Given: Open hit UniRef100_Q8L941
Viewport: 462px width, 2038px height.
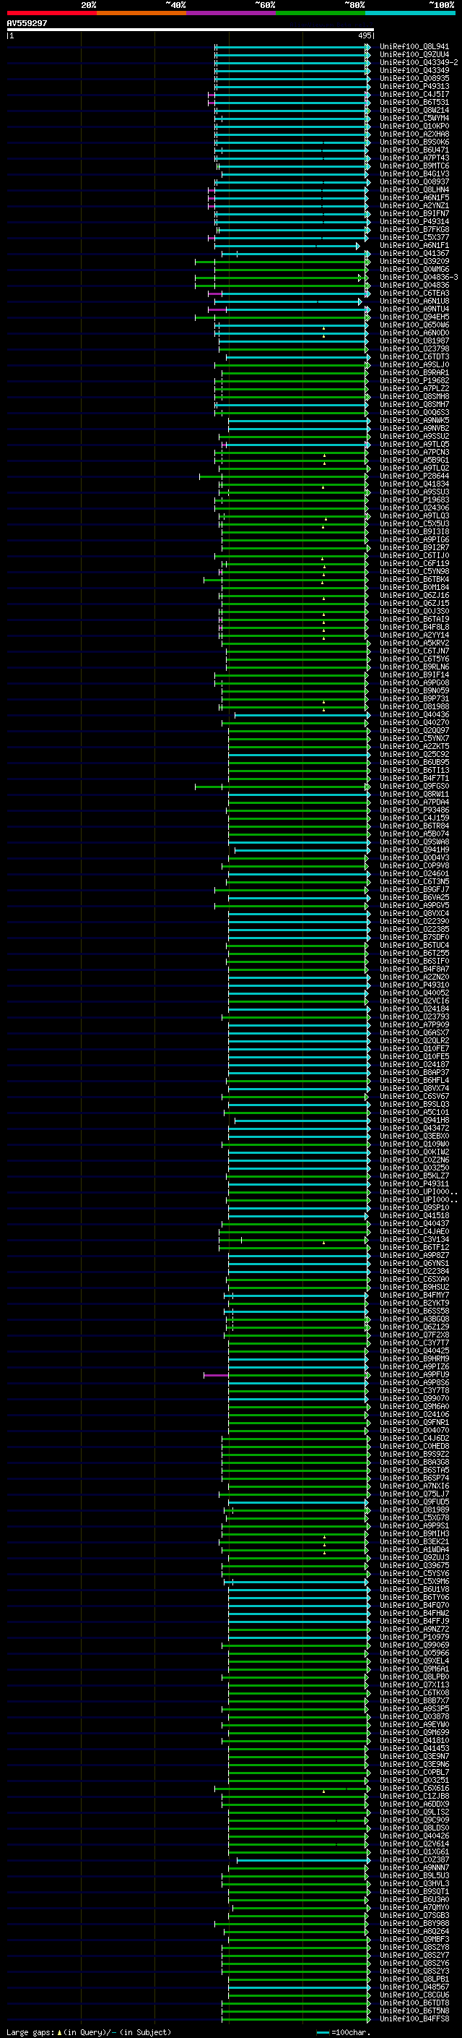Looking at the screenshot, I should coord(414,48).
